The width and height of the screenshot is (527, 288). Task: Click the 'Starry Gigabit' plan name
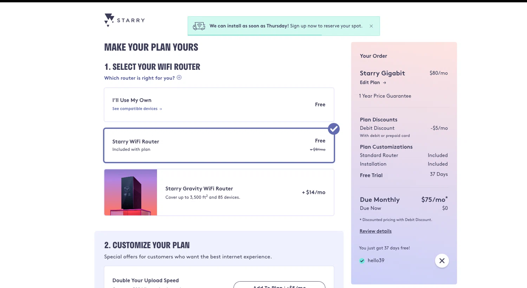382,73
